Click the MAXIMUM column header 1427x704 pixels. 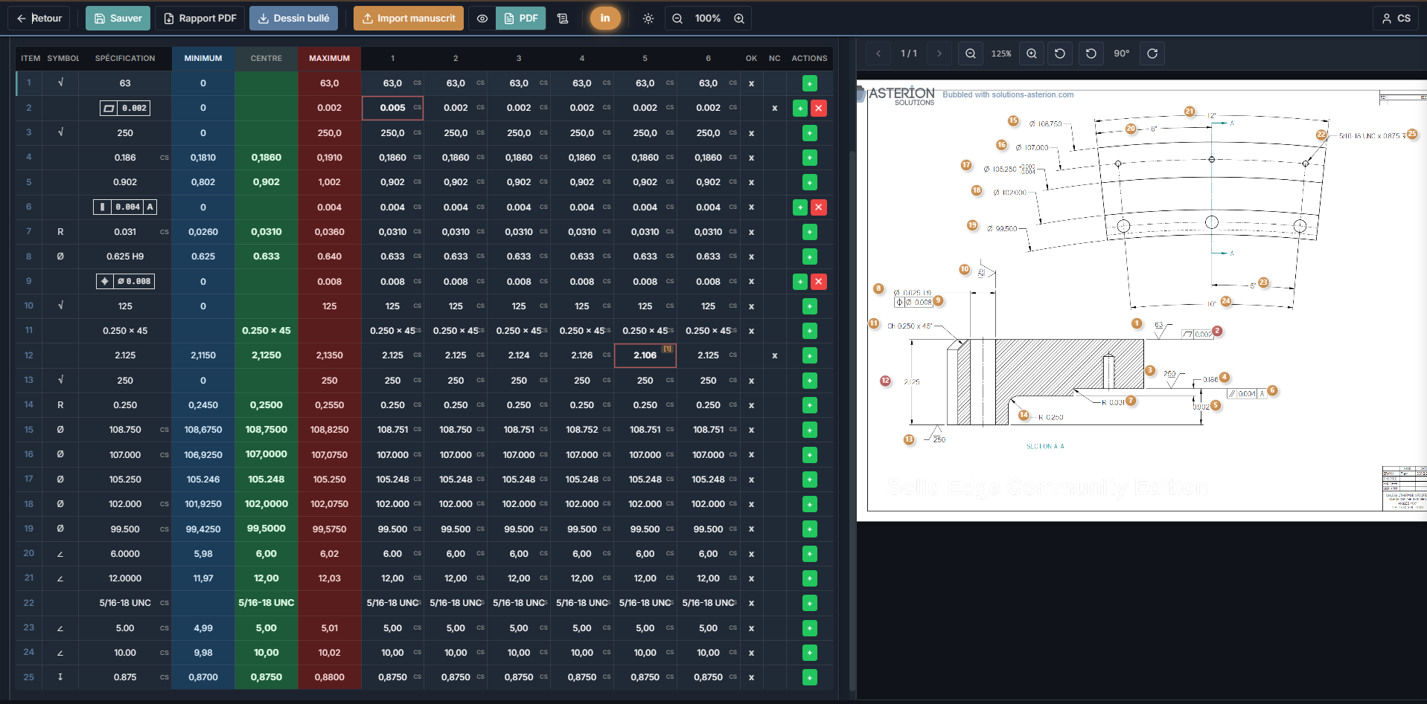click(329, 58)
